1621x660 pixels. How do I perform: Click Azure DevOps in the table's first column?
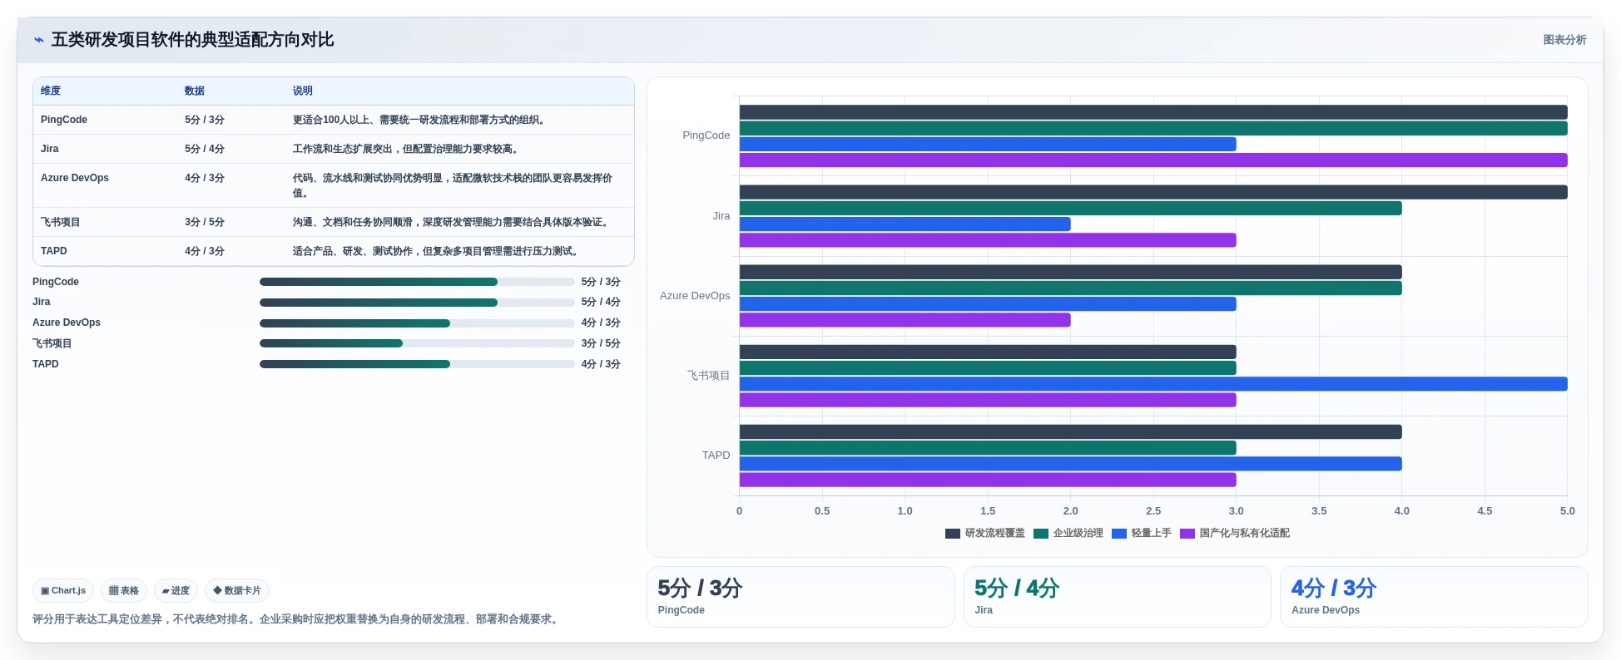pos(75,178)
